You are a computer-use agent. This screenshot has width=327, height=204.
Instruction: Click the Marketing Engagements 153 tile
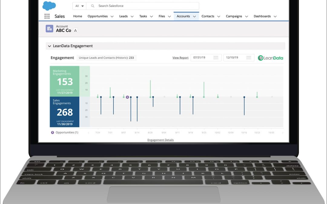(x=64, y=81)
